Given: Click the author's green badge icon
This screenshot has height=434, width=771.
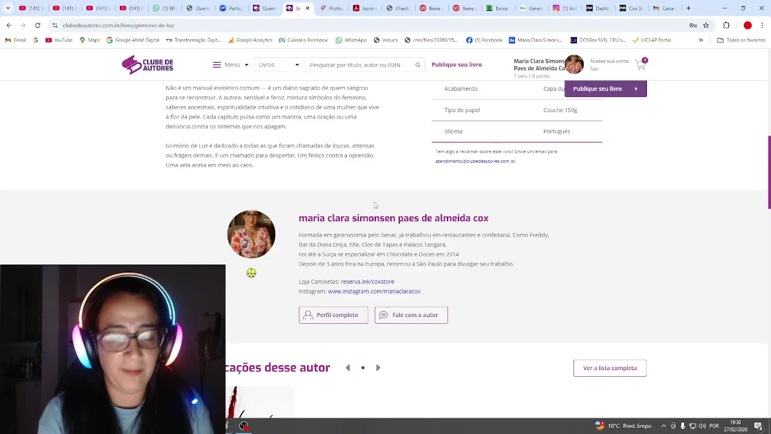Looking at the screenshot, I should point(251,273).
